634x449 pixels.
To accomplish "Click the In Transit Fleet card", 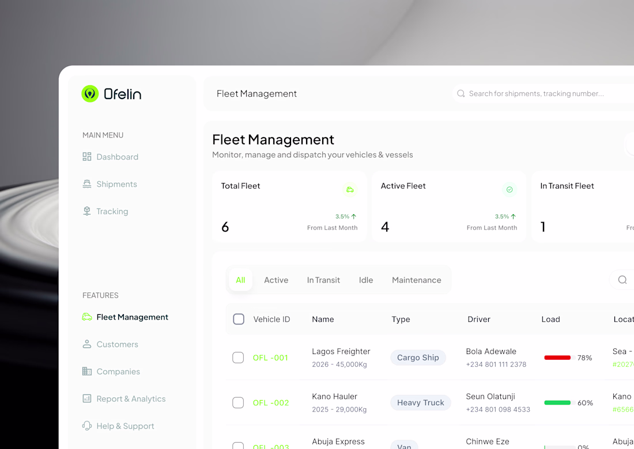I will pyautogui.click(x=583, y=206).
